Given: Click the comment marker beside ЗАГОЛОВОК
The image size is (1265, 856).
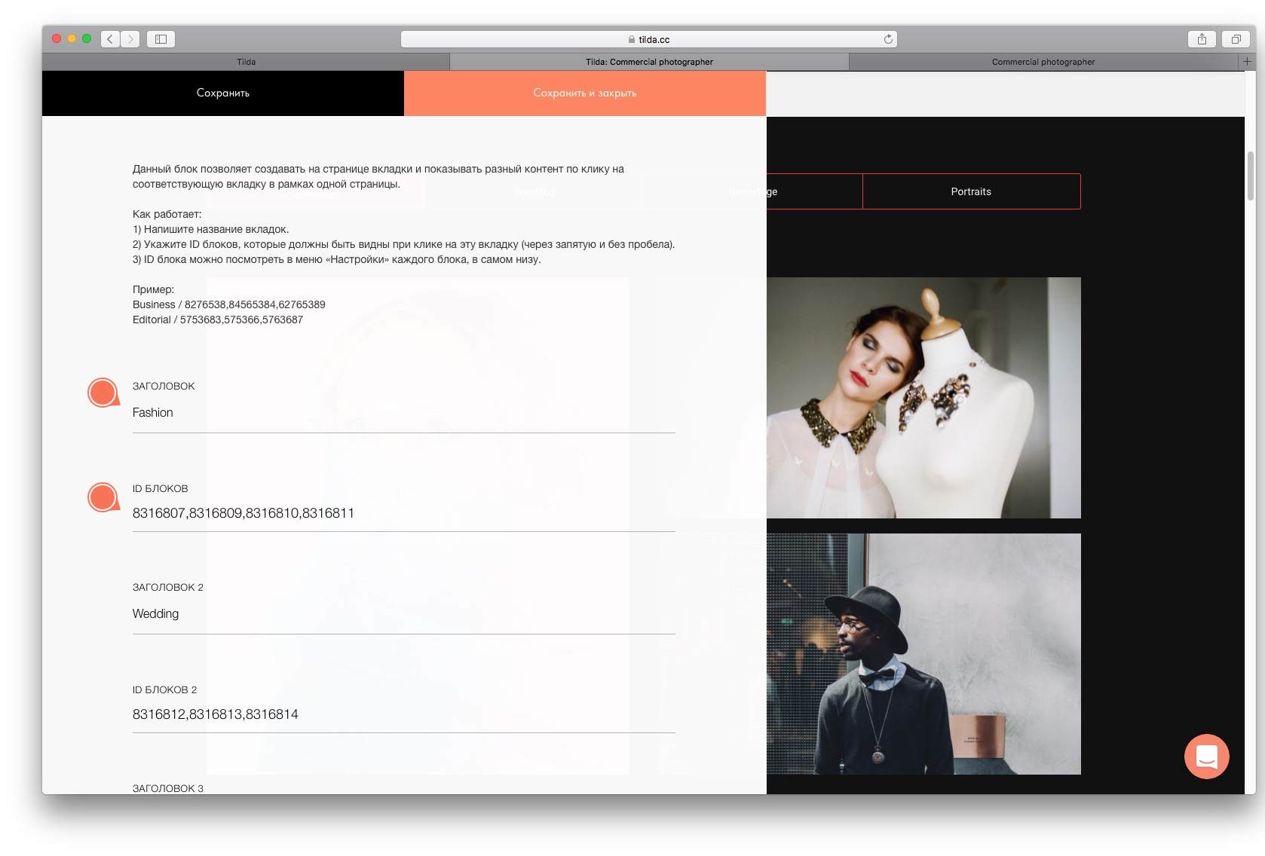Looking at the screenshot, I should pyautogui.click(x=103, y=393).
